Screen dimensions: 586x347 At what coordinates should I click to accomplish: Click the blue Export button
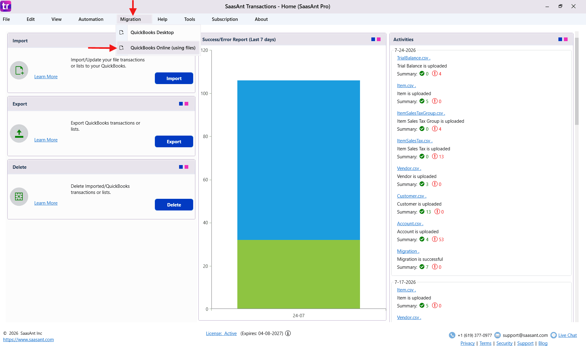pos(174,141)
